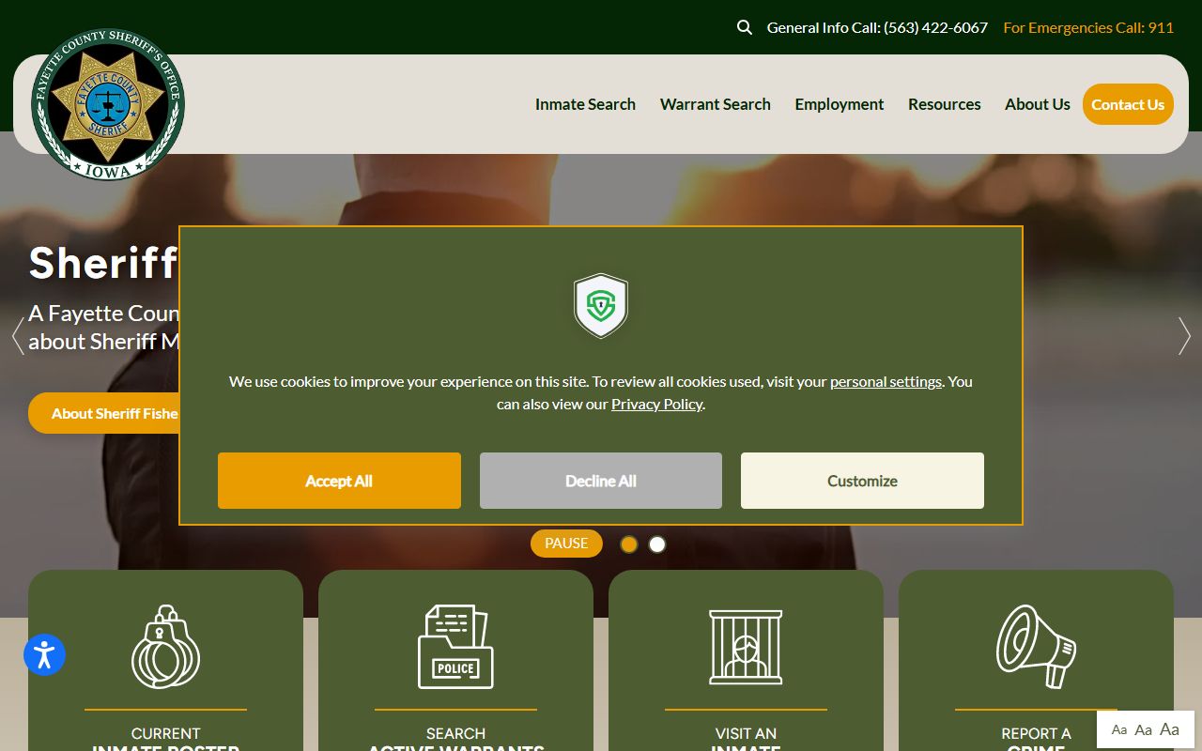
Task: Choose the largest Aa font size
Action: coord(1169,729)
